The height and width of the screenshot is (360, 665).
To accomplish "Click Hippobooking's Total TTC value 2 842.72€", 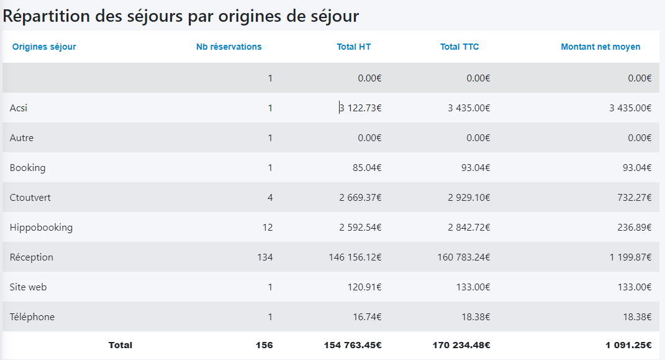I will tap(469, 228).
